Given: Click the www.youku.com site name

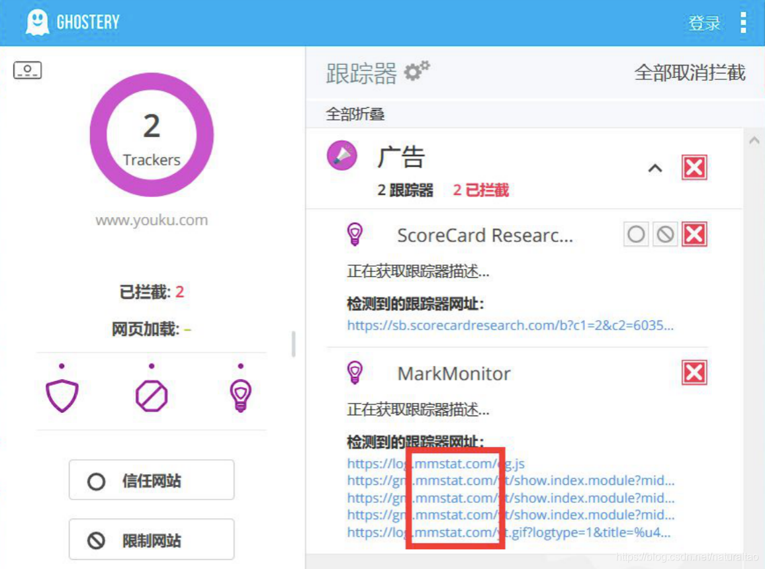Looking at the screenshot, I should (152, 220).
